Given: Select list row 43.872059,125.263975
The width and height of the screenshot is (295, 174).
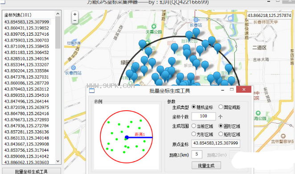Looking at the screenshot, I should click(27, 108).
